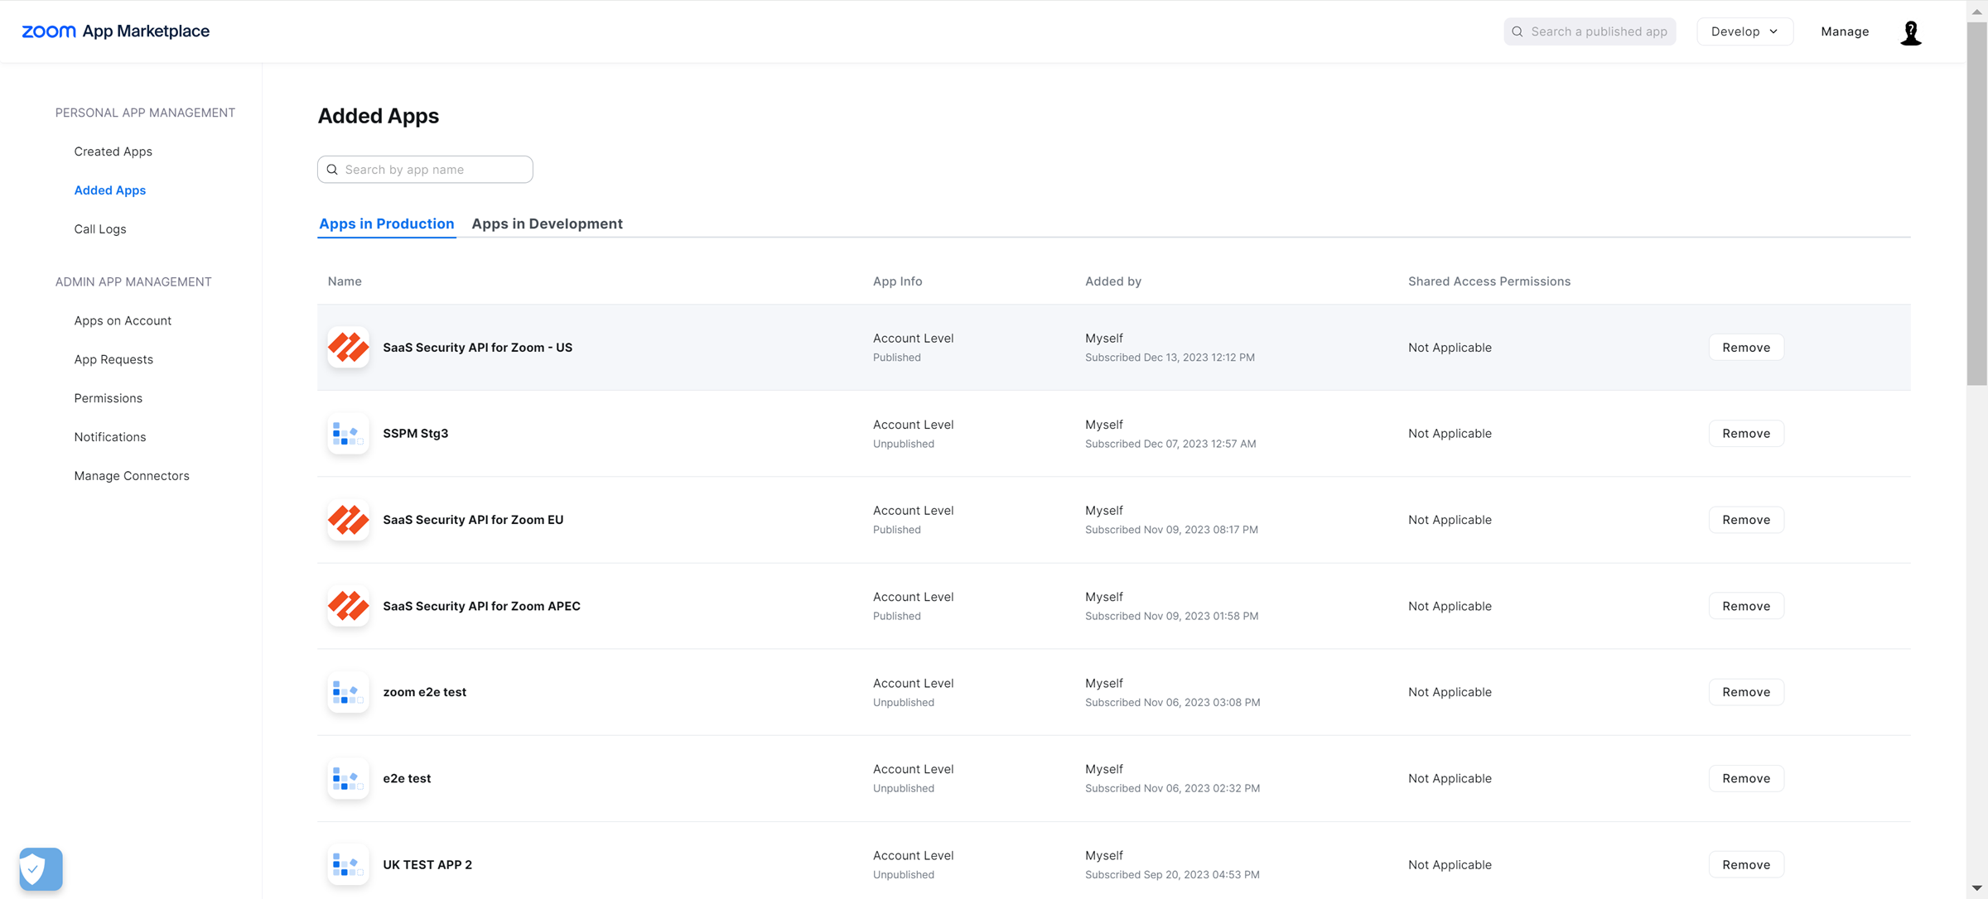1988x899 pixels.
Task: Go to Created Apps in sidebar
Action: 113,151
